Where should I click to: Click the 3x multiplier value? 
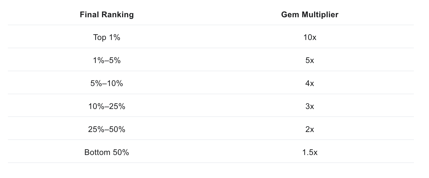click(310, 106)
